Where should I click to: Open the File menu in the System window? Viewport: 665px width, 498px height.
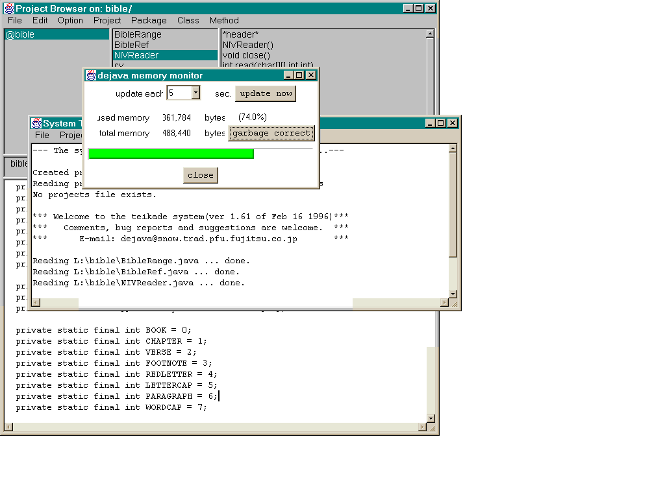tap(42, 136)
